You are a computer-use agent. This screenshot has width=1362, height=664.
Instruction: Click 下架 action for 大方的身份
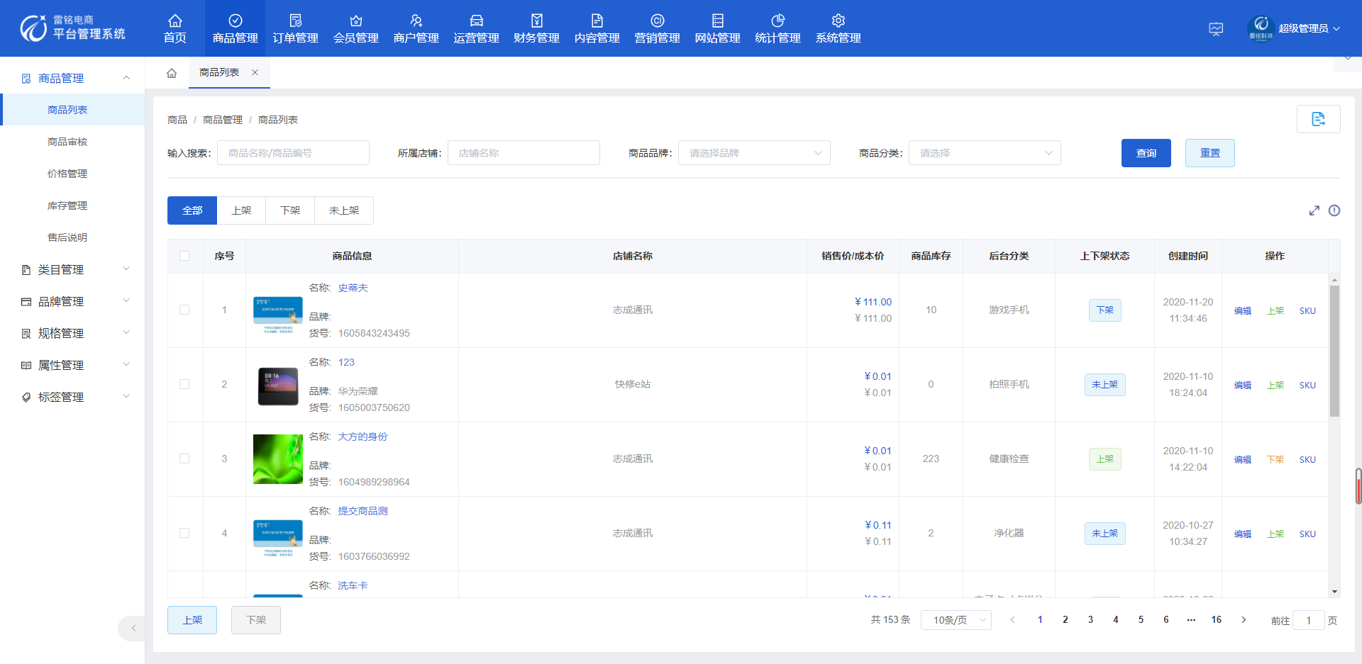click(x=1275, y=459)
